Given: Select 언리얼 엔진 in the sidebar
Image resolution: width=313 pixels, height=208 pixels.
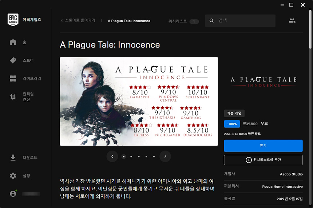Looking at the screenshot, I should click(x=28, y=97).
